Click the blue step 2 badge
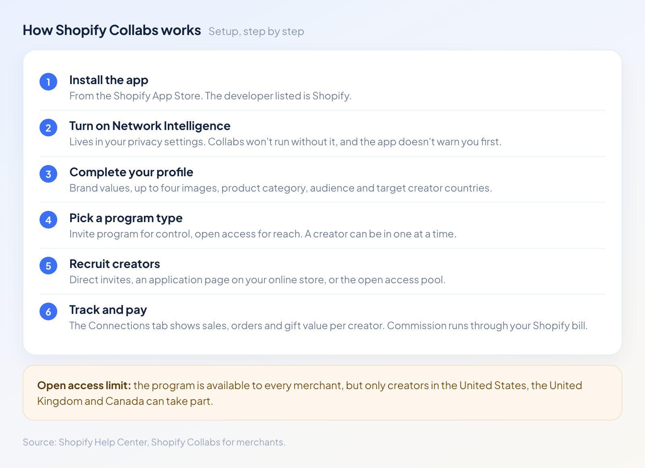 48,128
